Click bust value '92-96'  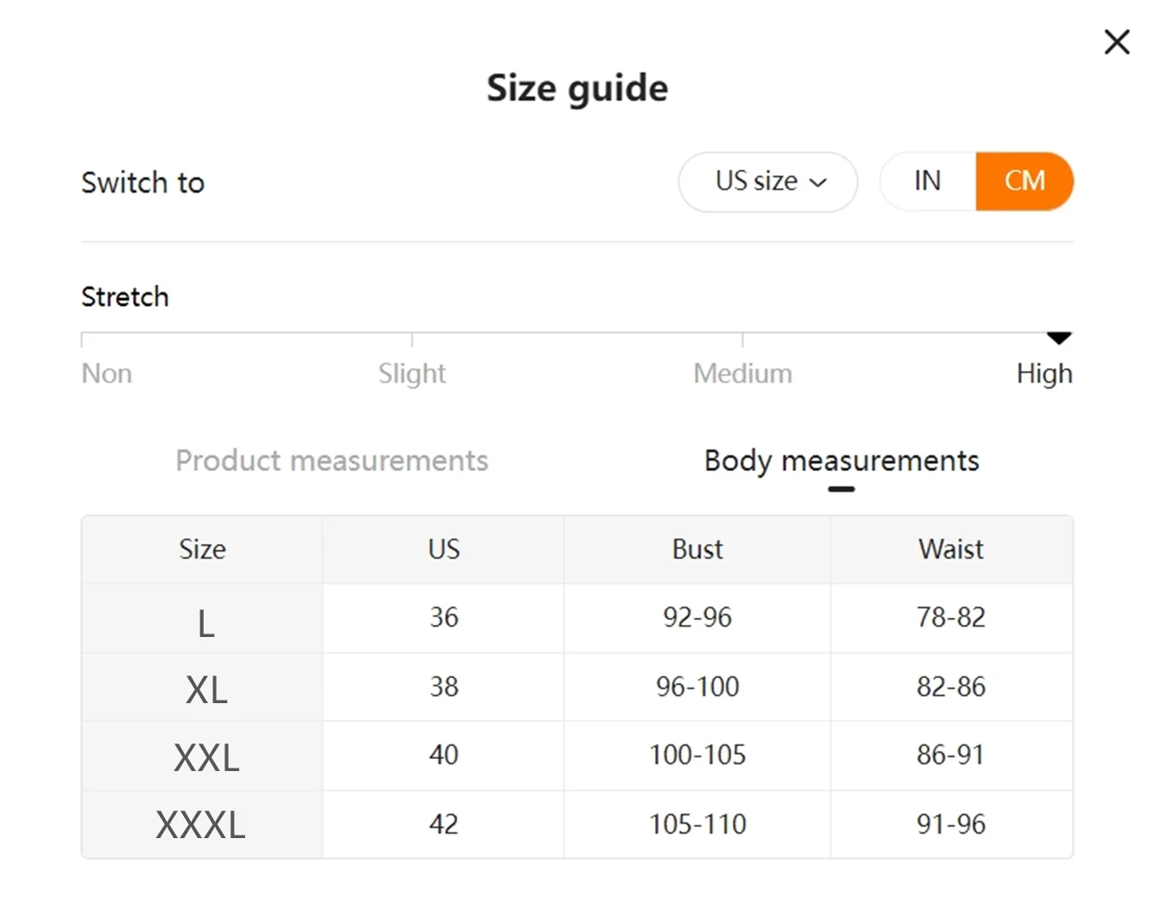[697, 617]
